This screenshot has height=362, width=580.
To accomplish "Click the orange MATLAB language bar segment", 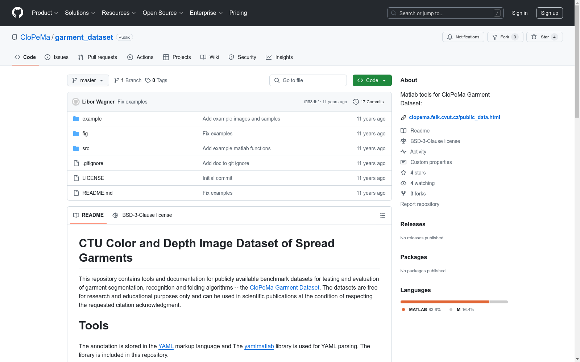I will coord(445,302).
